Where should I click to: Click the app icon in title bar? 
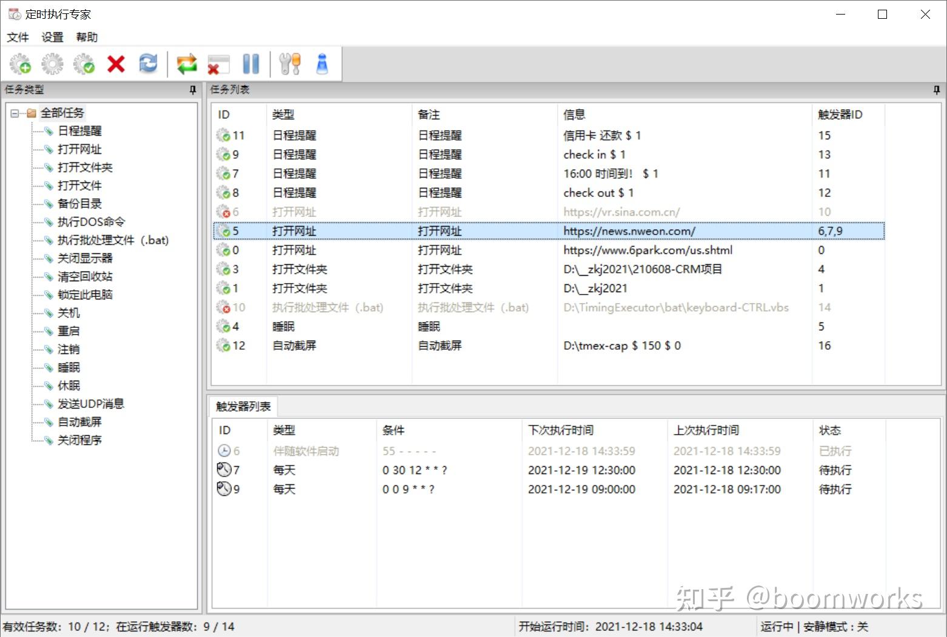(x=15, y=13)
